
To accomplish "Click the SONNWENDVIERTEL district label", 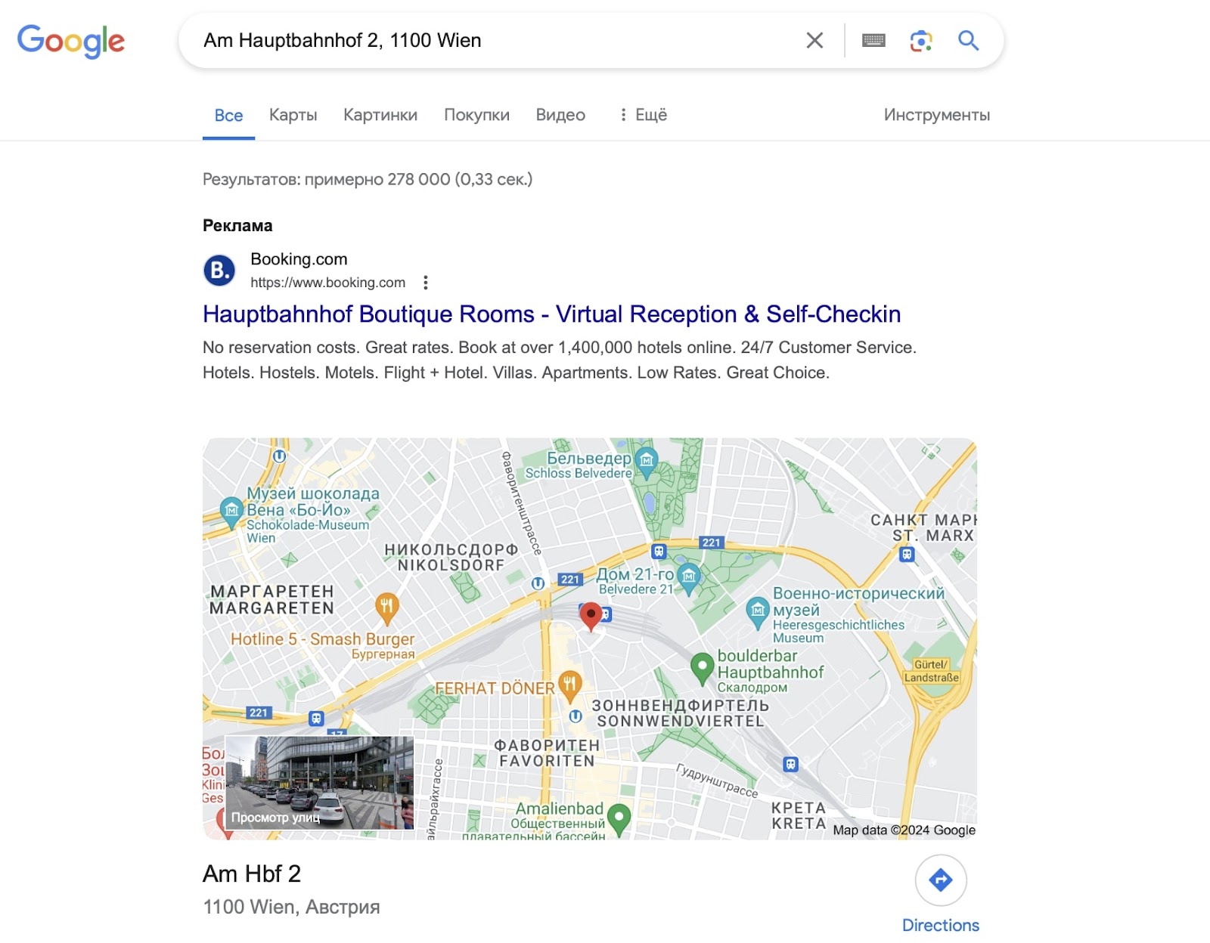I will click(x=681, y=722).
